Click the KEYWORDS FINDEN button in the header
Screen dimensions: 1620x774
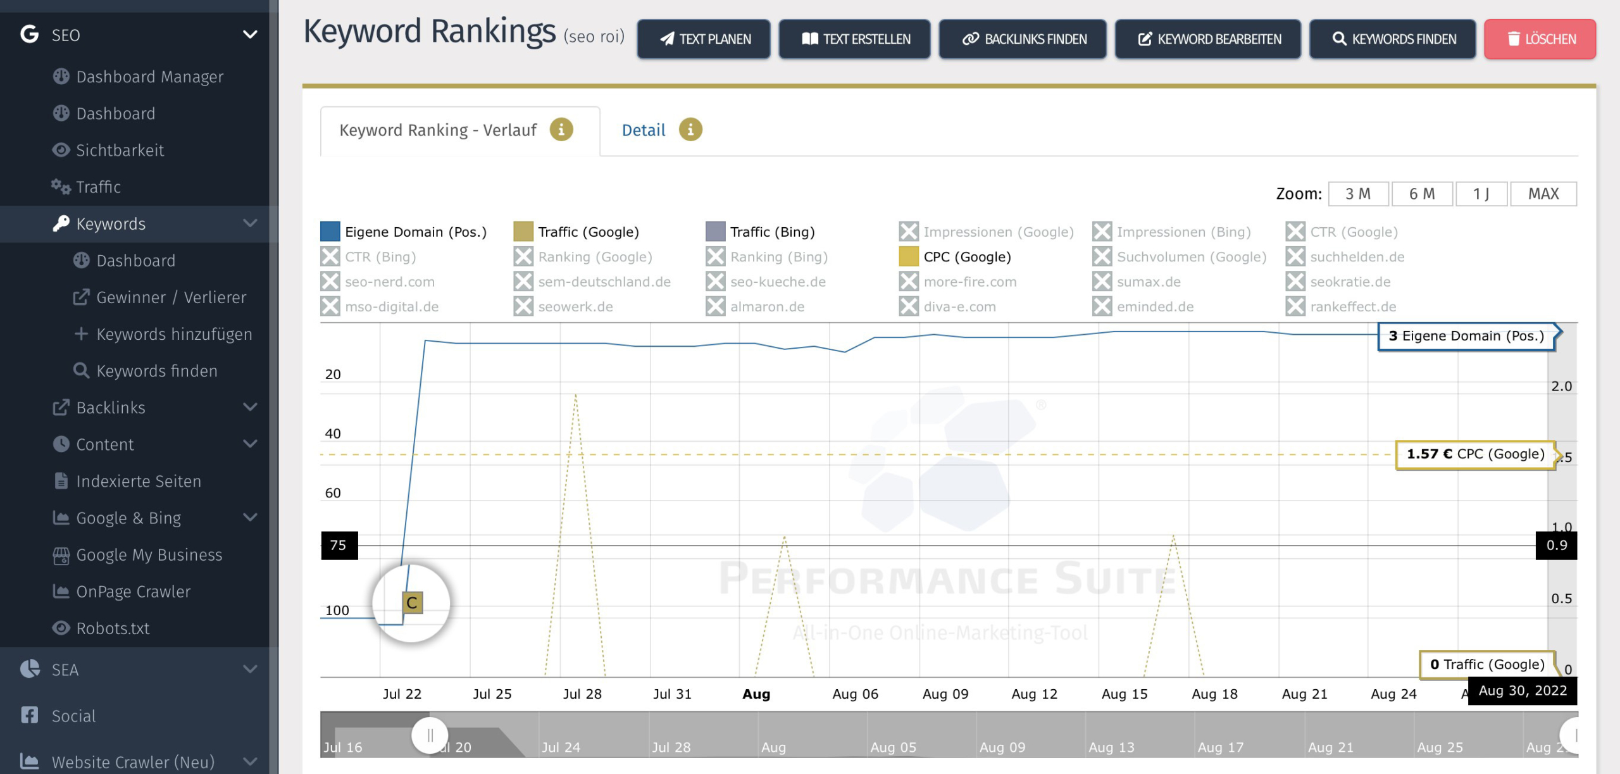[1392, 39]
